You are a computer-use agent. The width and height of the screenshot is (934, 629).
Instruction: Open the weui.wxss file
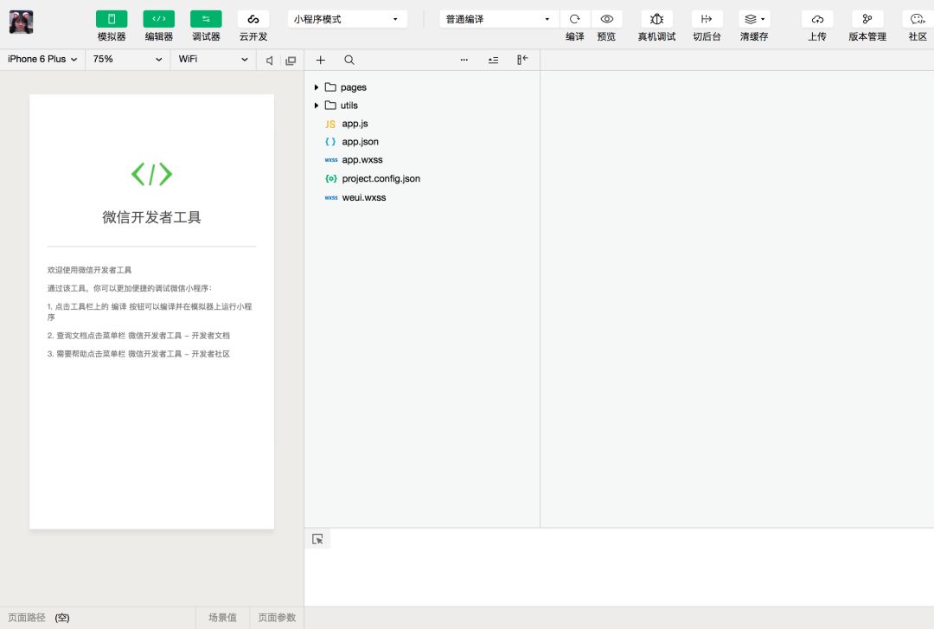pos(364,197)
